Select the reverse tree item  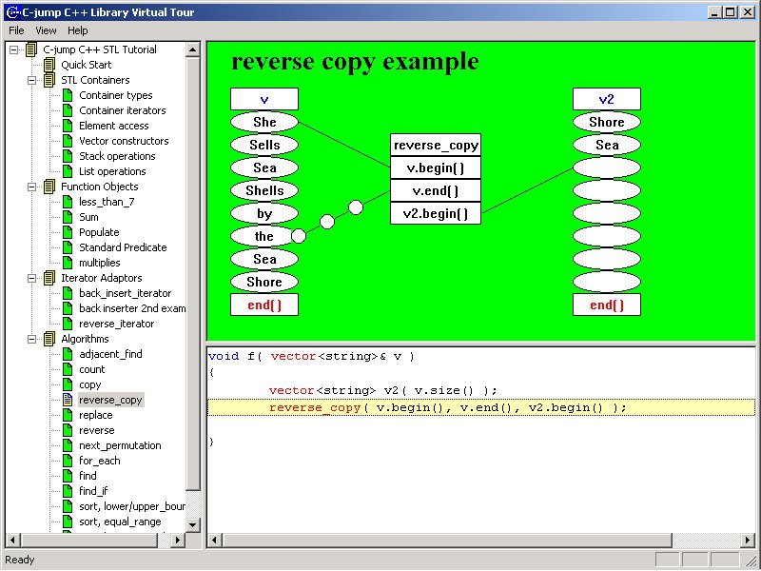pos(97,431)
